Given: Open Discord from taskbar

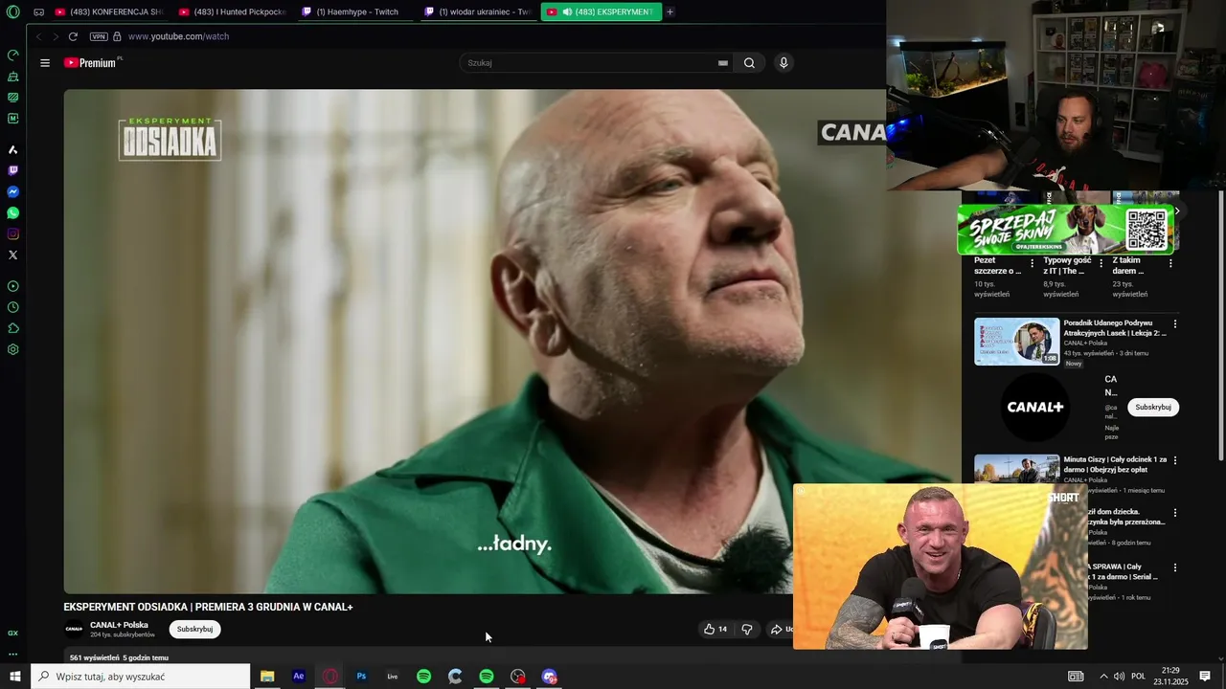Looking at the screenshot, I should 549,677.
